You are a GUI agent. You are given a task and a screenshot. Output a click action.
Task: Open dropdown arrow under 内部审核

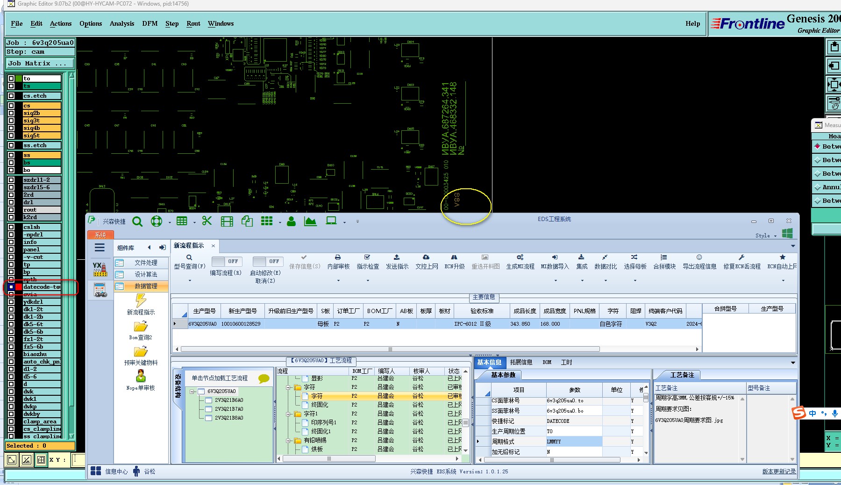pyautogui.click(x=338, y=281)
